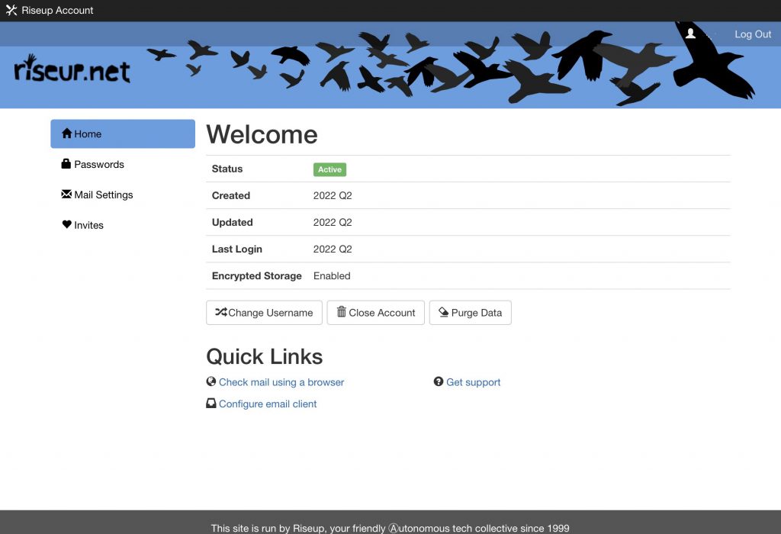Click the padlock icon beside Passwords
This screenshot has width=781, height=534.
tap(66, 164)
